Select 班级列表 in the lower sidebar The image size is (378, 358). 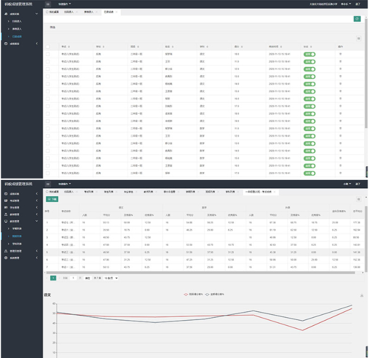coord(17,235)
